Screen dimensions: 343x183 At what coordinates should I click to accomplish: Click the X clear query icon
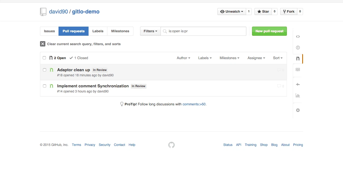[43, 44]
